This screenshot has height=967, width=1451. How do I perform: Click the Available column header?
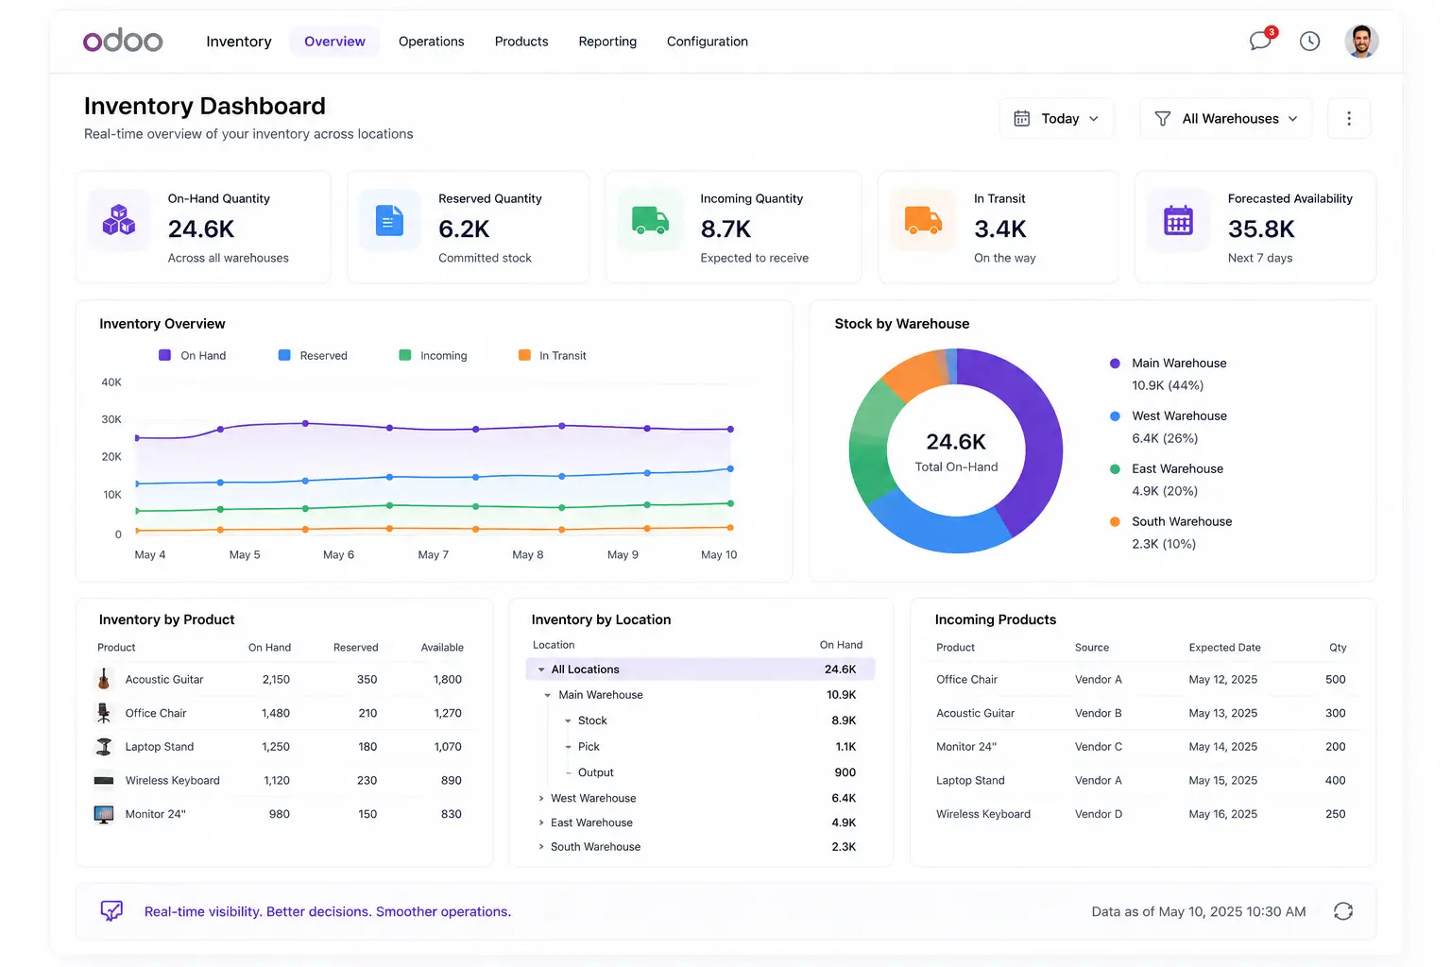pos(442,648)
